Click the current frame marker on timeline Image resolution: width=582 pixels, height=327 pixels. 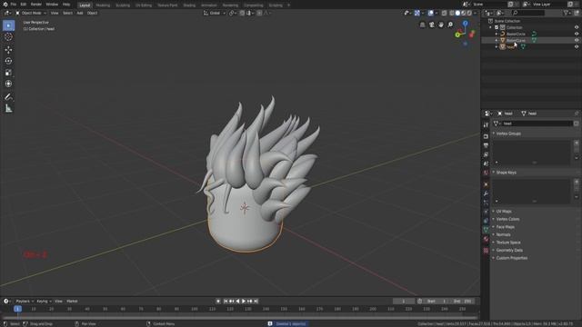click(x=17, y=309)
